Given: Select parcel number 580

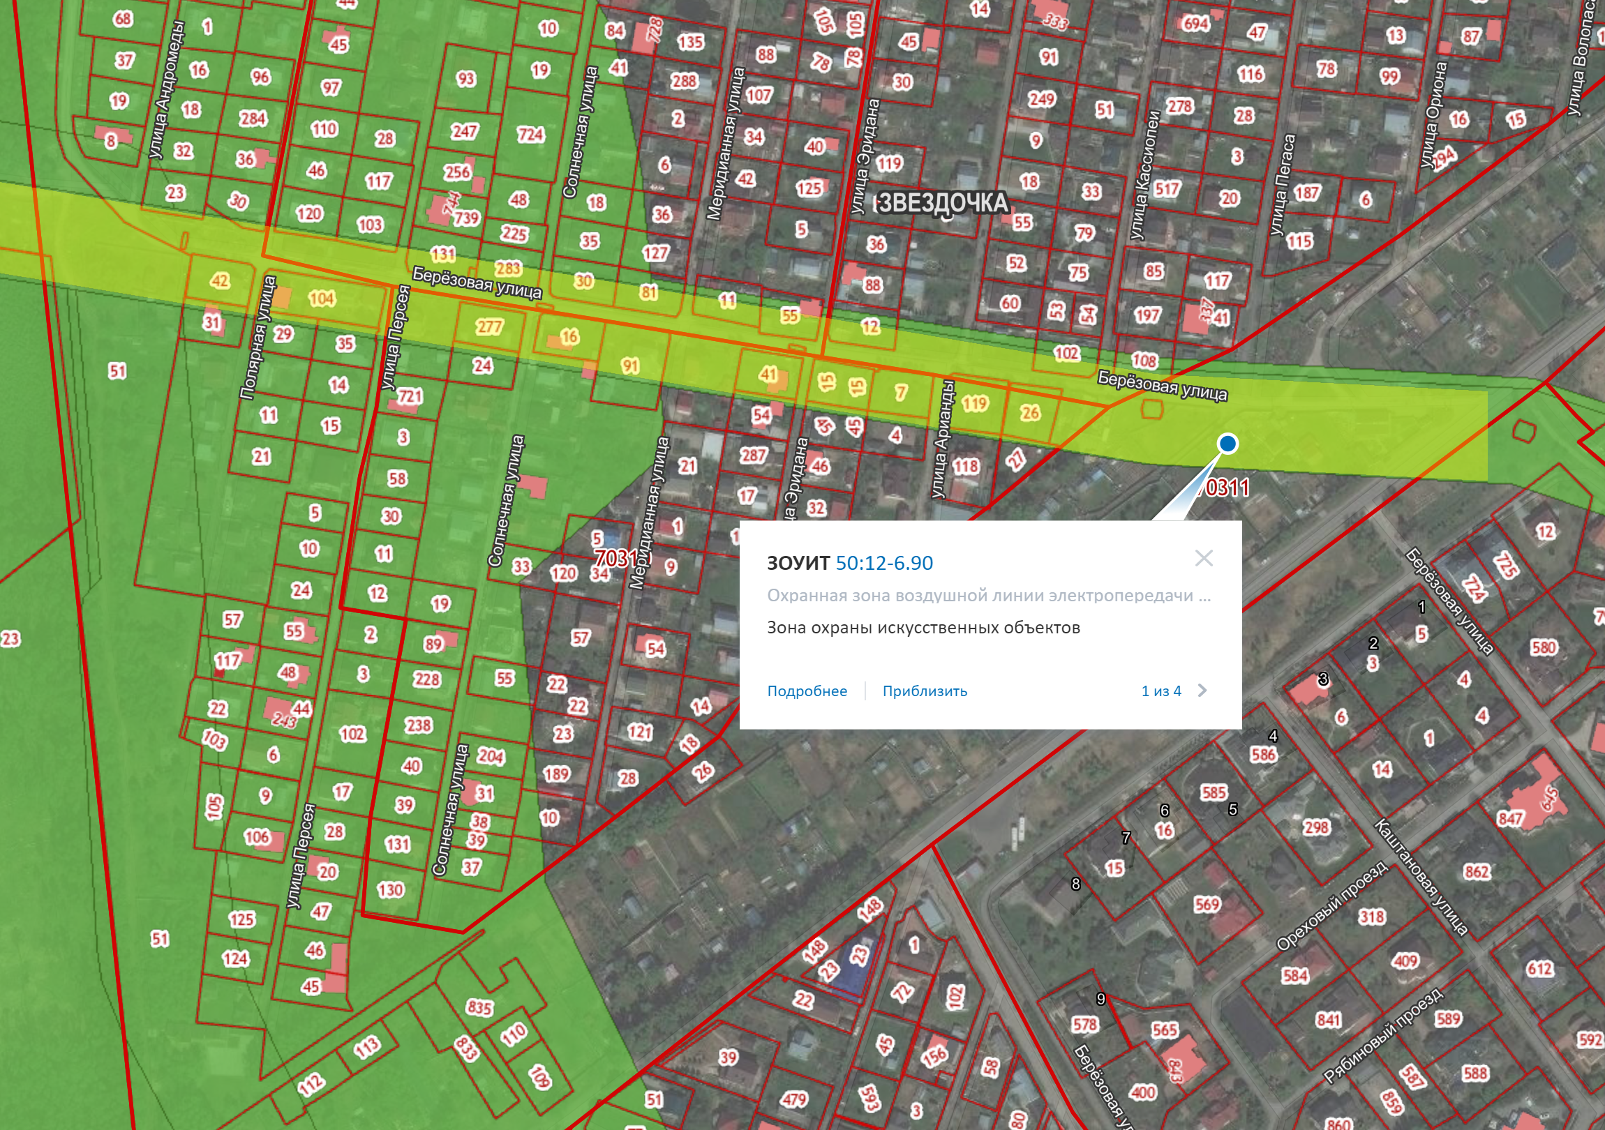Looking at the screenshot, I should point(1544,647).
